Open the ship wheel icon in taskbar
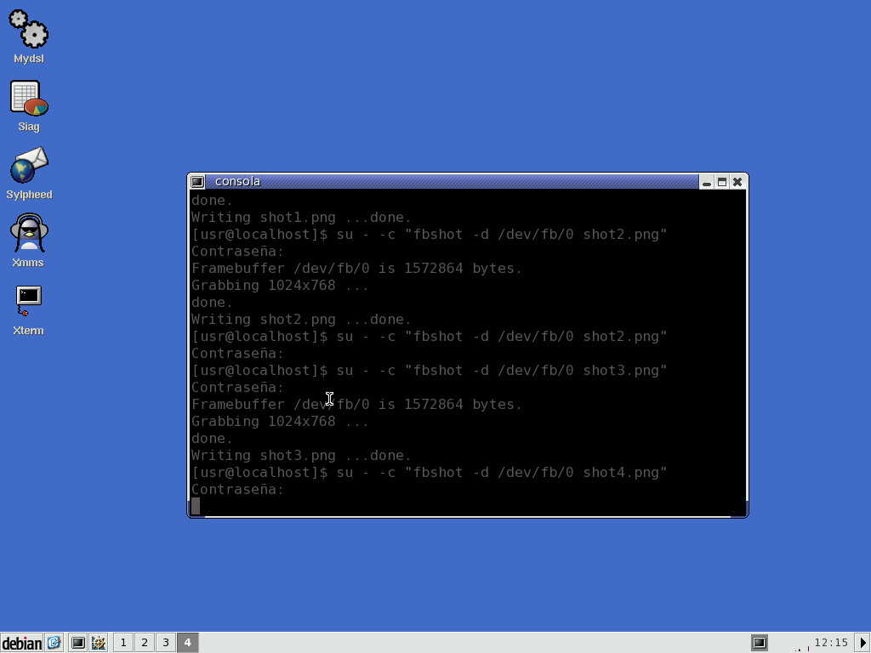The width and height of the screenshot is (871, 653). coord(99,643)
